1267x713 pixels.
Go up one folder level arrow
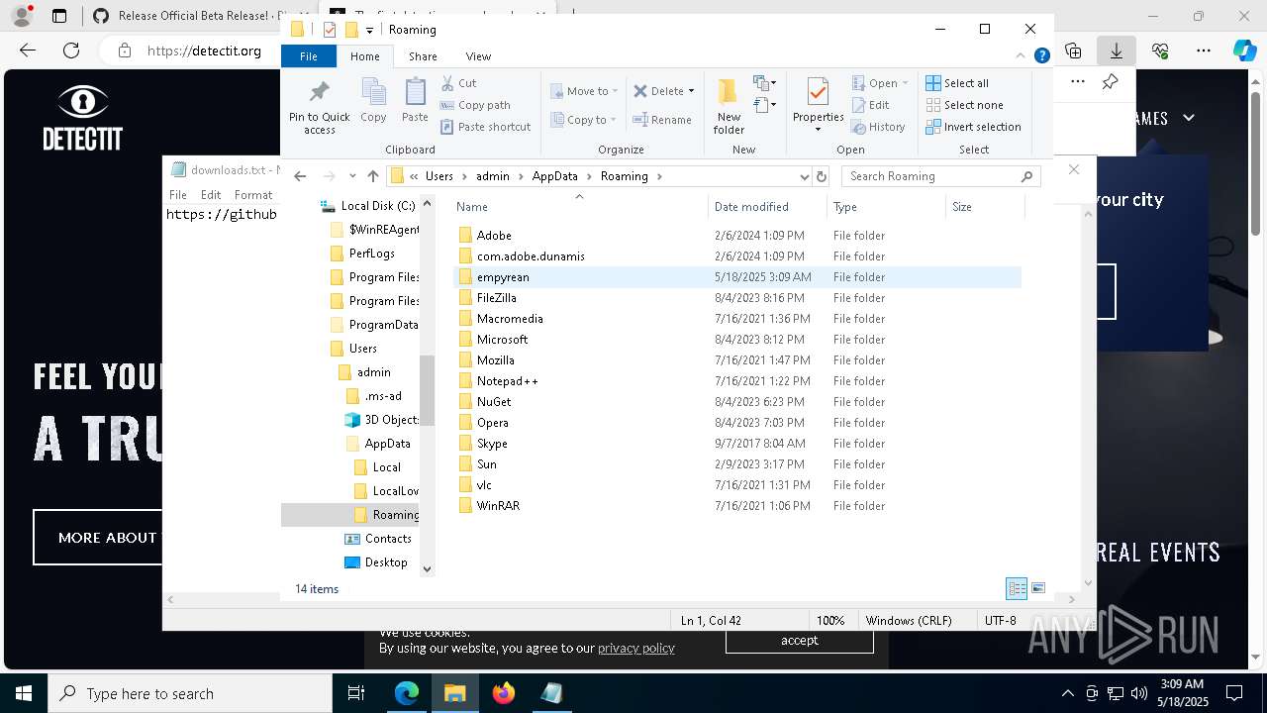click(x=372, y=176)
